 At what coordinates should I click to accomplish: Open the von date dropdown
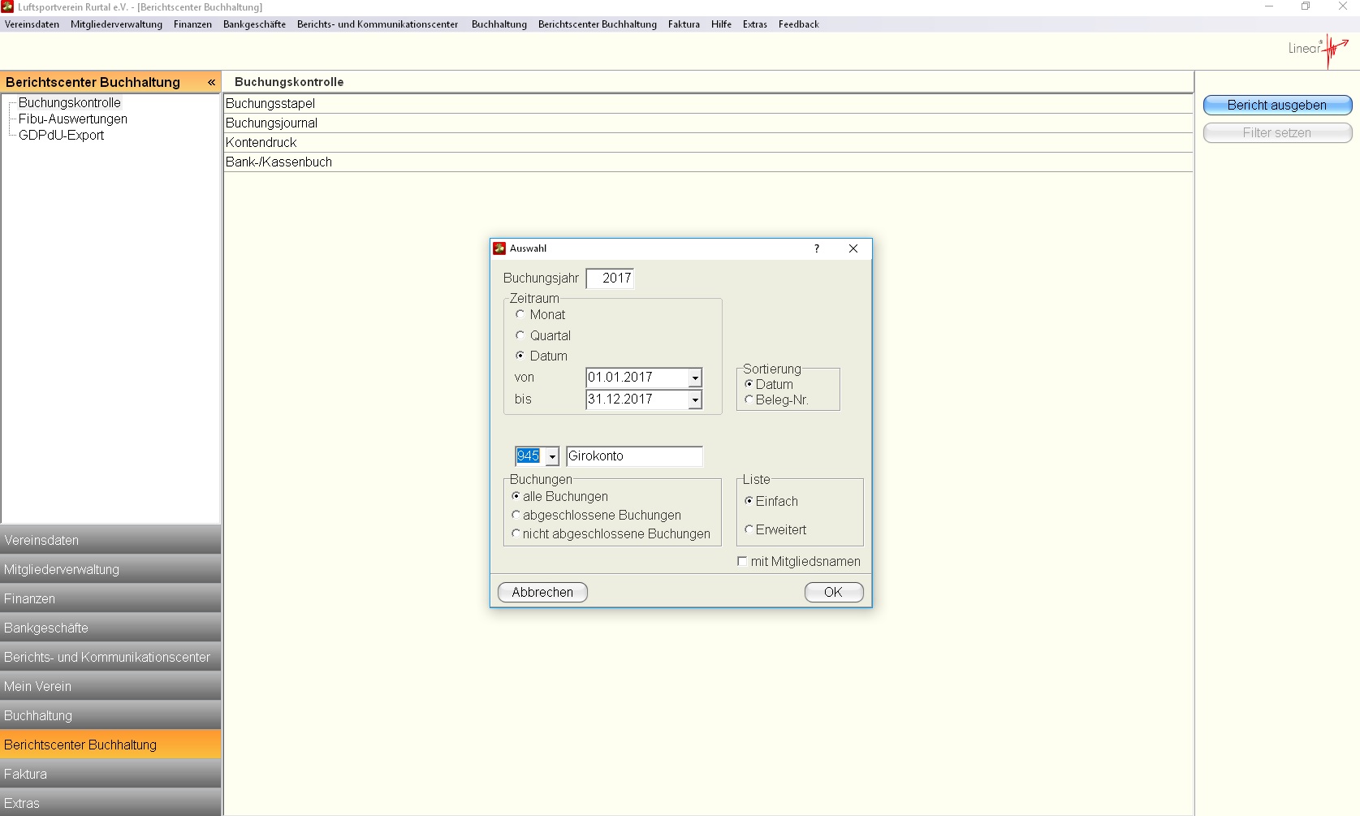click(x=695, y=378)
